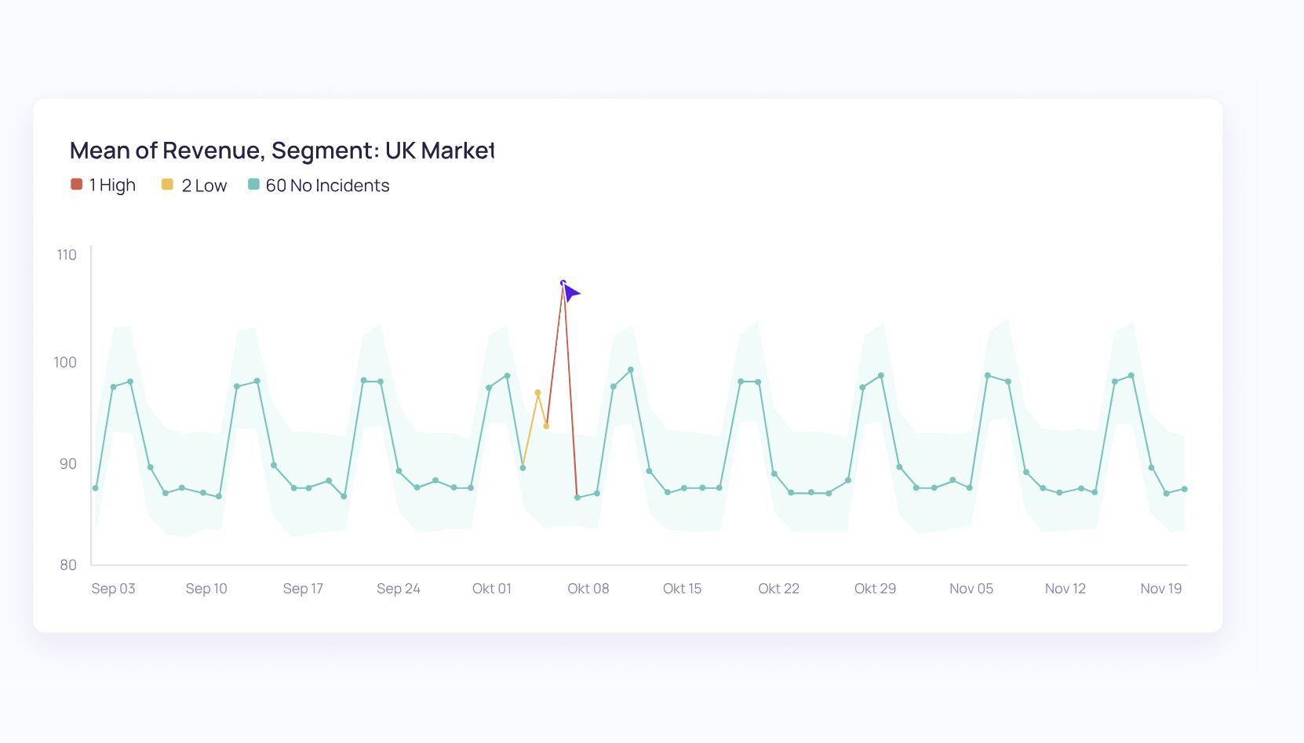This screenshot has width=1304, height=743.
Task: Click the 80 y-axis value
Action: [68, 565]
